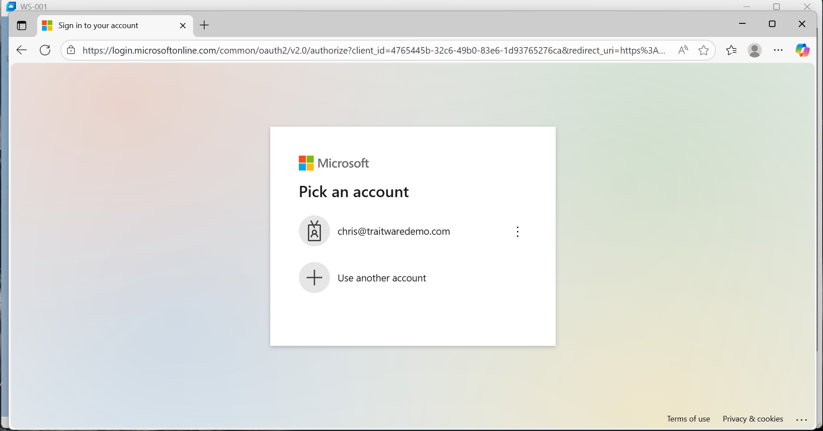
Task: Maximize the WS-001 remote session window
Action: [x=777, y=6]
